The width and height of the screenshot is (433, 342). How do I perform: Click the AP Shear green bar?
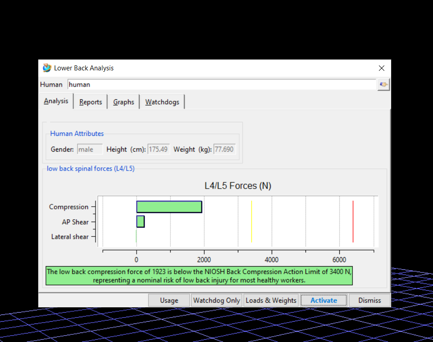(140, 222)
